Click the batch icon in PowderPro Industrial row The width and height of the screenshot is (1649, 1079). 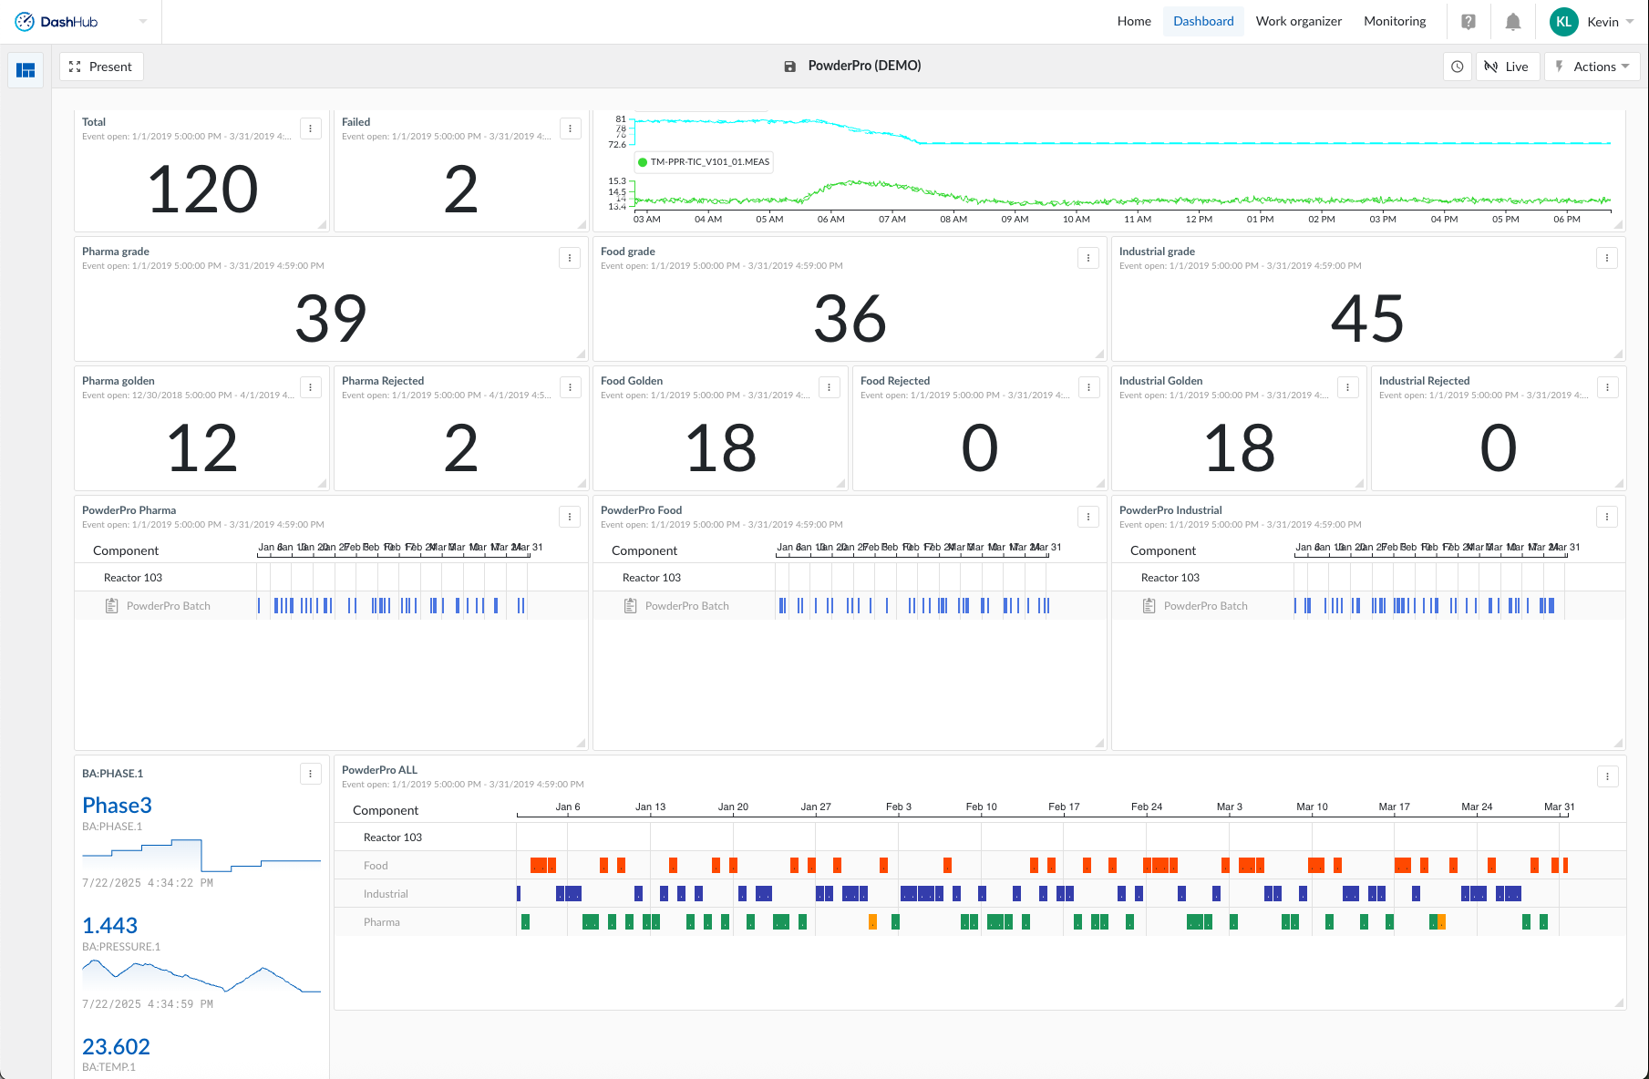tap(1149, 606)
